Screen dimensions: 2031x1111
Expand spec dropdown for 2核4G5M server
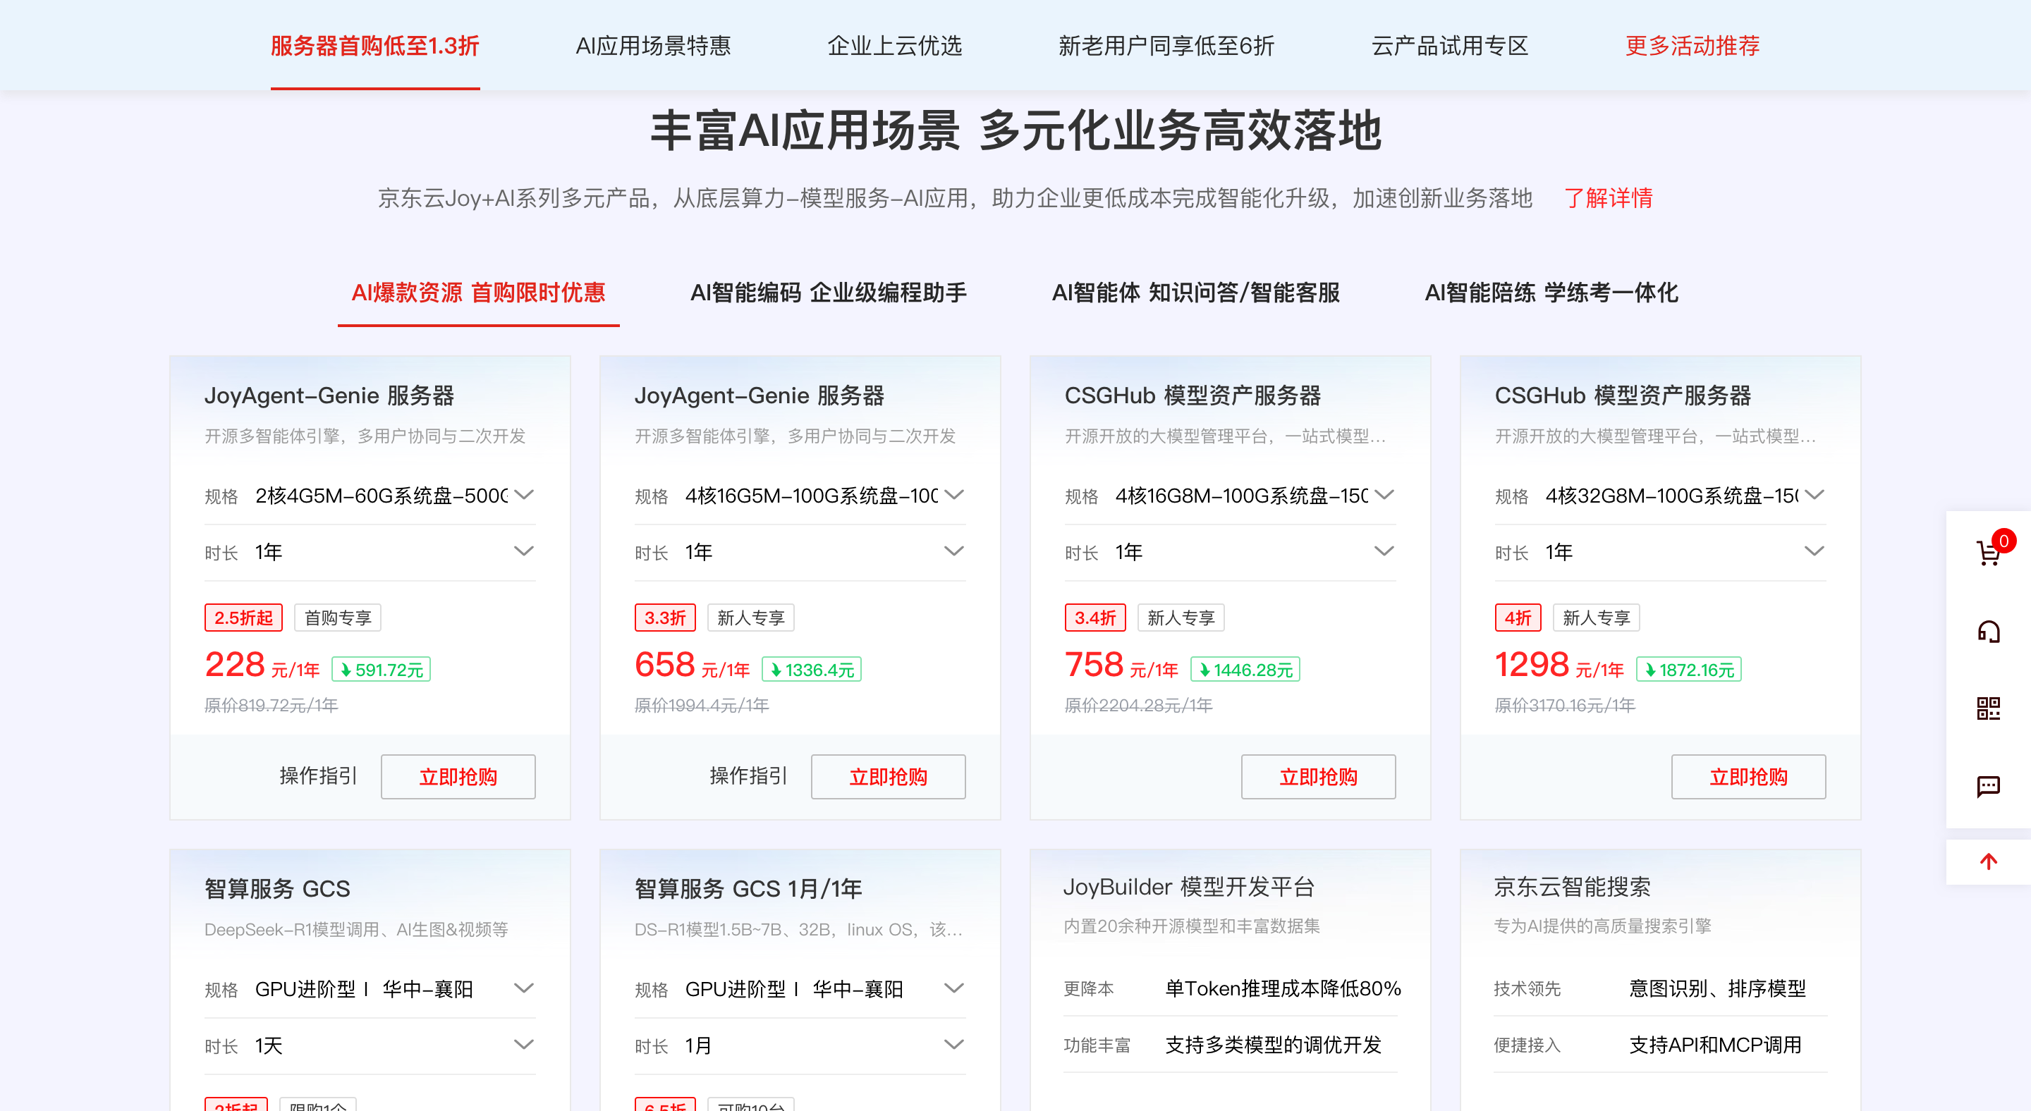[523, 495]
